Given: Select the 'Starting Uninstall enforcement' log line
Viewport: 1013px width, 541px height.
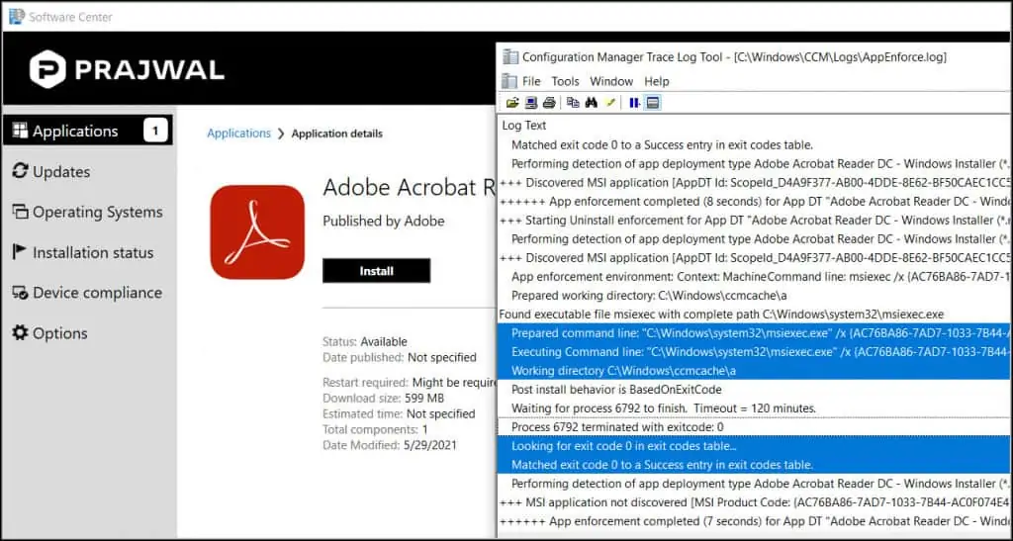Looking at the screenshot, I should coord(753,221).
